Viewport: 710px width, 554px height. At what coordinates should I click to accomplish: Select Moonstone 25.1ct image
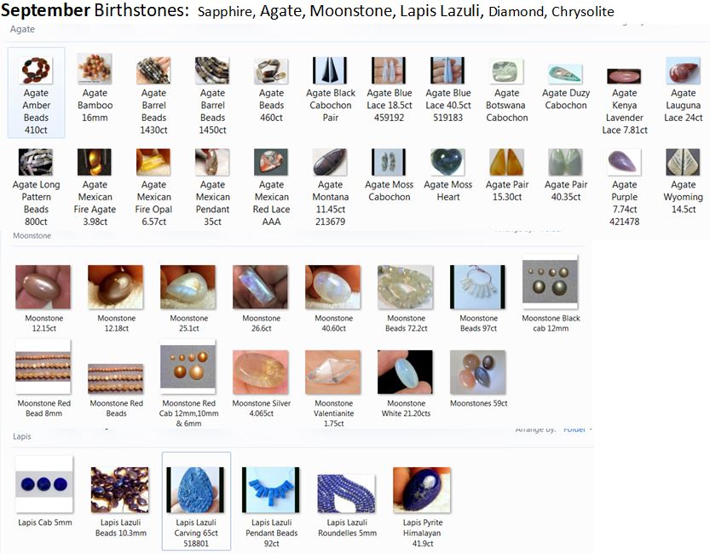pos(188,298)
